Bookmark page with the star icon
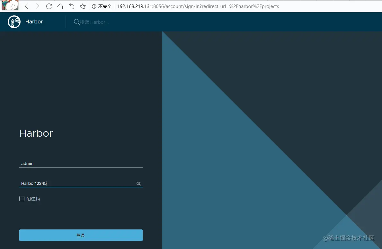382x249 pixels. pyautogui.click(x=83, y=6)
